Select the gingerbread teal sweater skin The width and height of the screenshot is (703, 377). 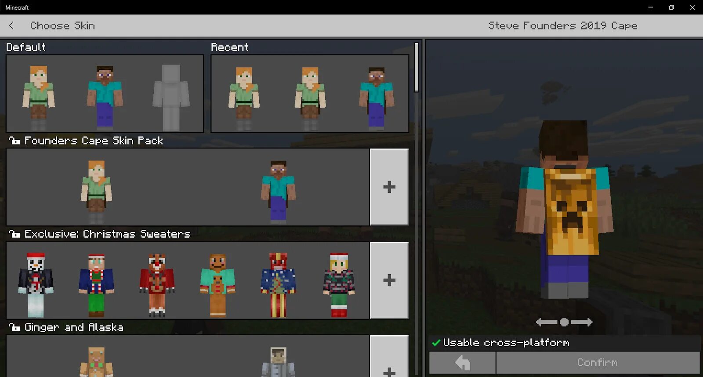coord(217,285)
